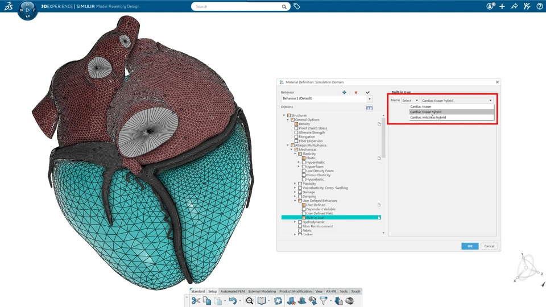Image resolution: width=546 pixels, height=307 pixels.
Task: Open the Product Modification tab
Action: tap(295, 291)
